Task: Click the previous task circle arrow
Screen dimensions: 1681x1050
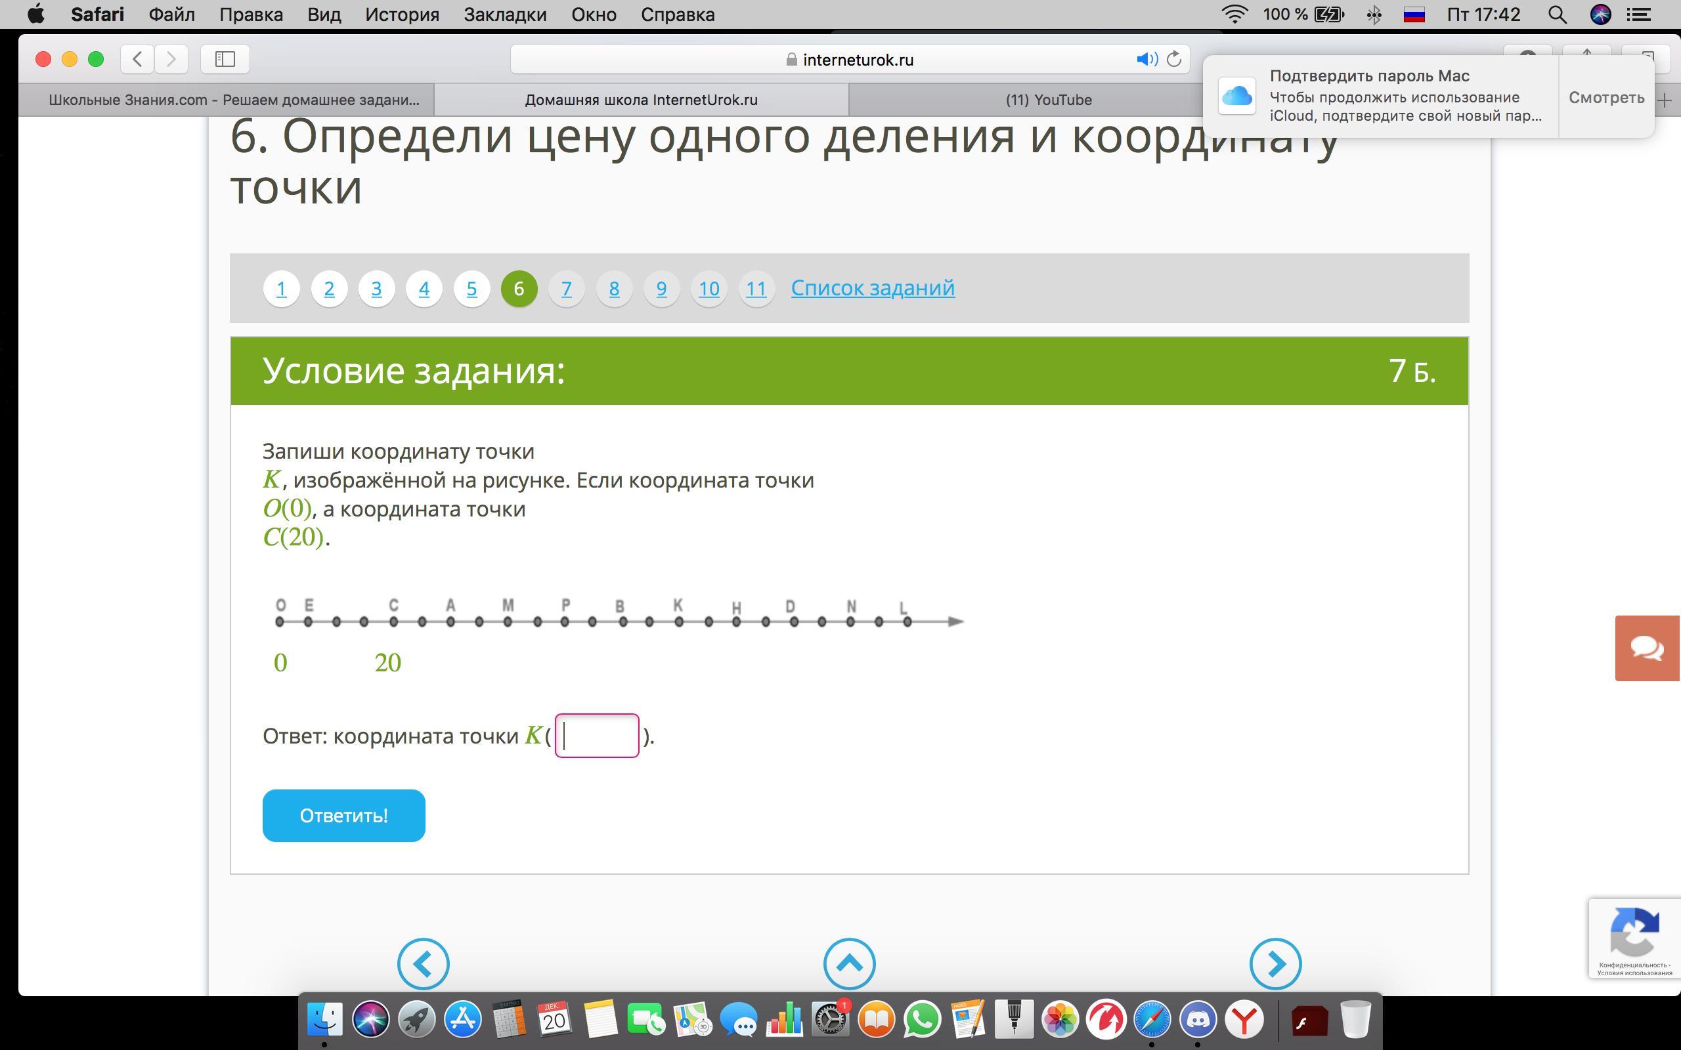Action: click(x=423, y=963)
